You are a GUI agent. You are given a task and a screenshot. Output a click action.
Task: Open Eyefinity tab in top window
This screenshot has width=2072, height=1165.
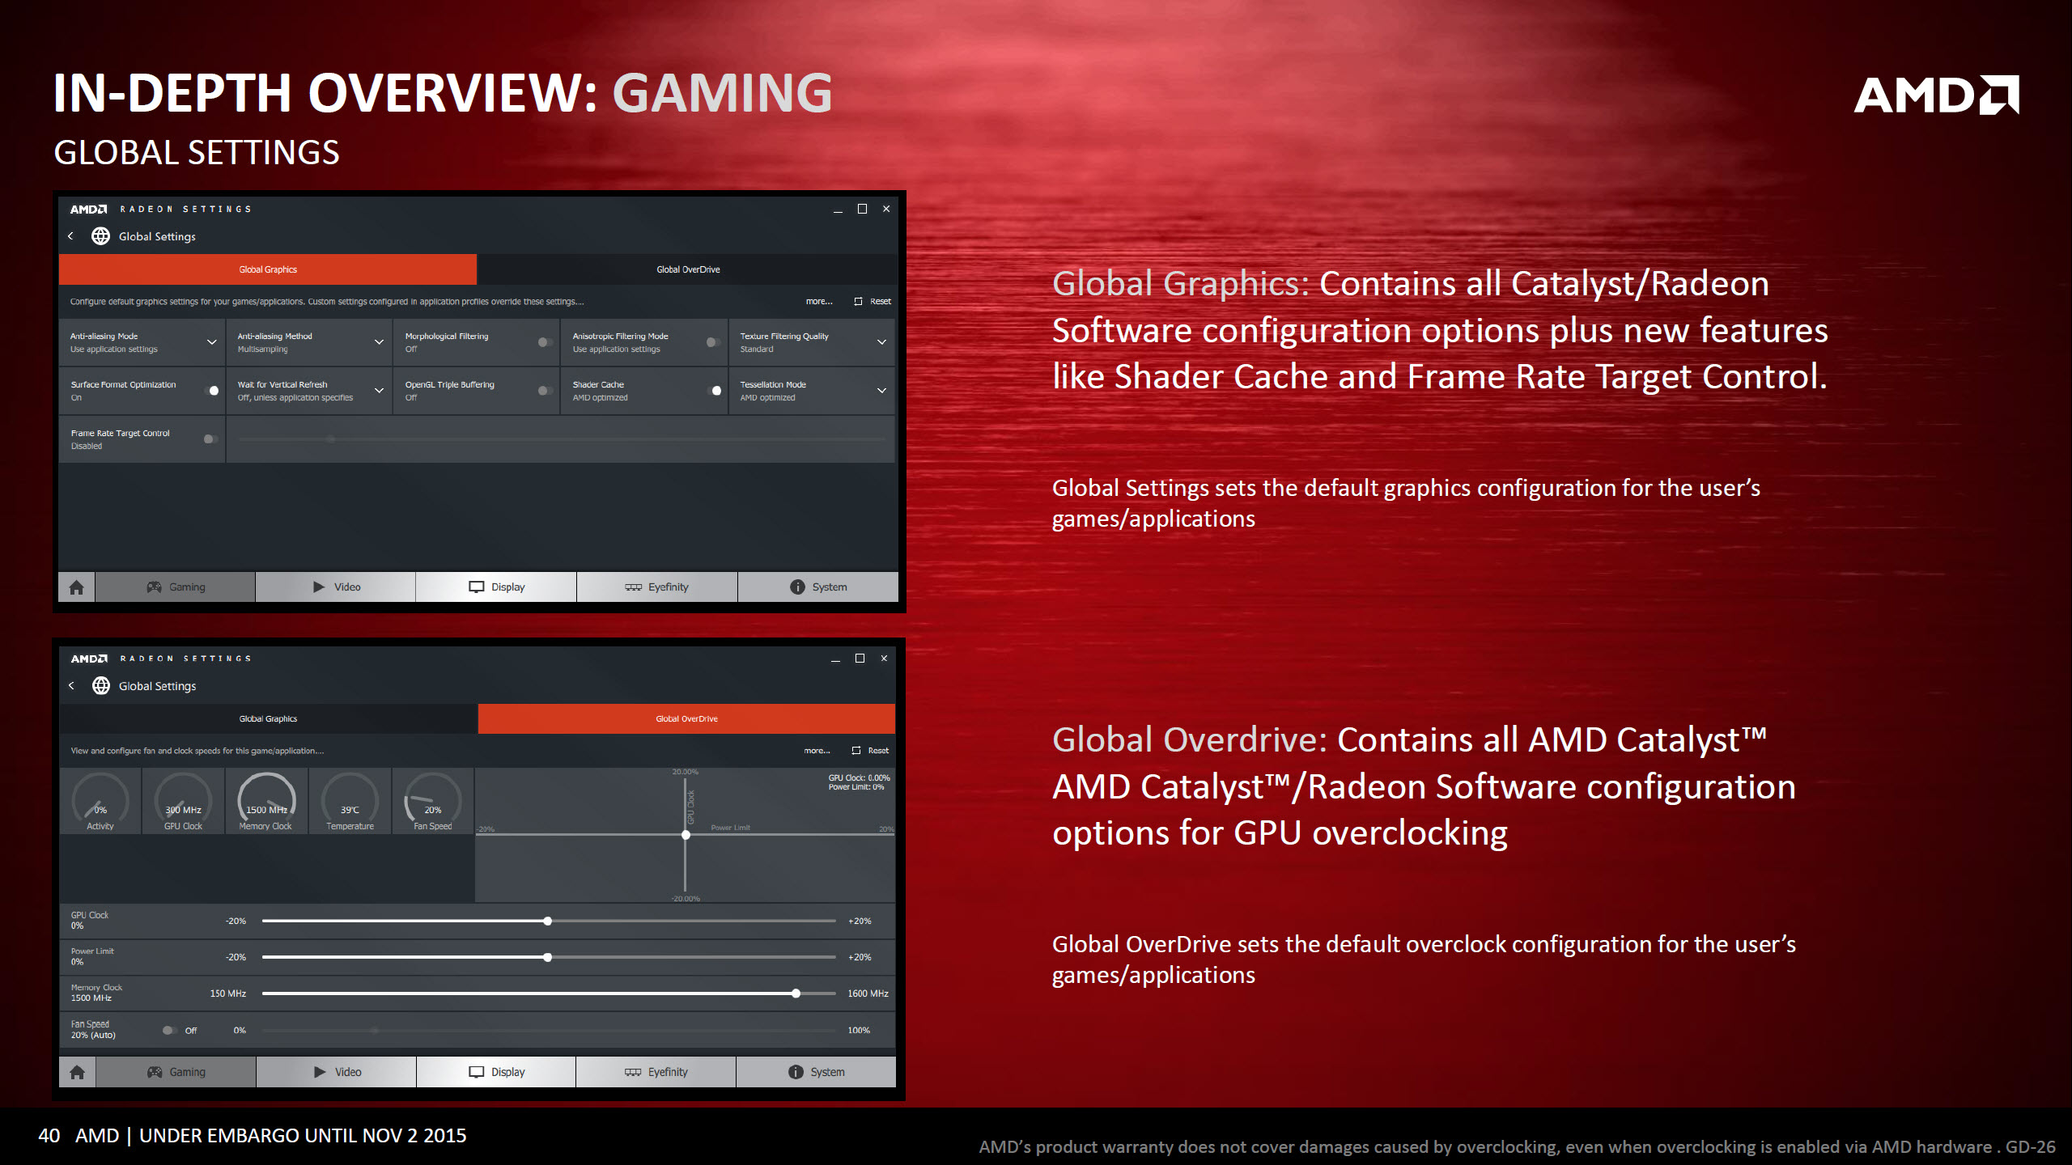click(656, 587)
